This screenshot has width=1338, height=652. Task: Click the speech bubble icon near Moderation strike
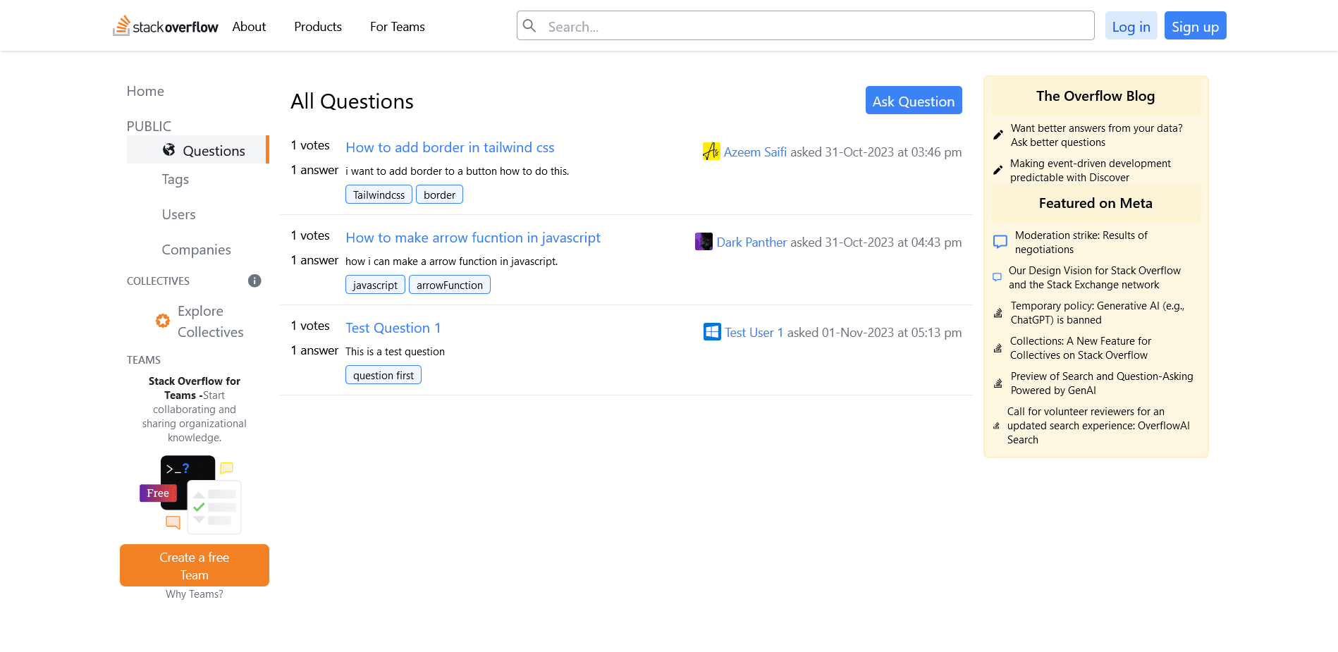coord(1000,241)
